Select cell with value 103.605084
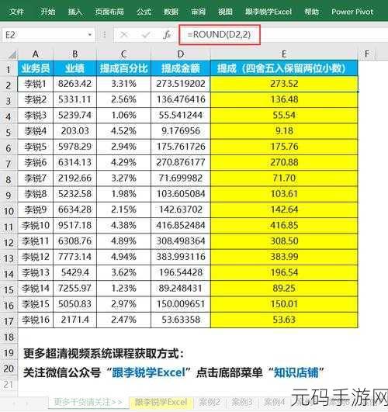 (181, 194)
